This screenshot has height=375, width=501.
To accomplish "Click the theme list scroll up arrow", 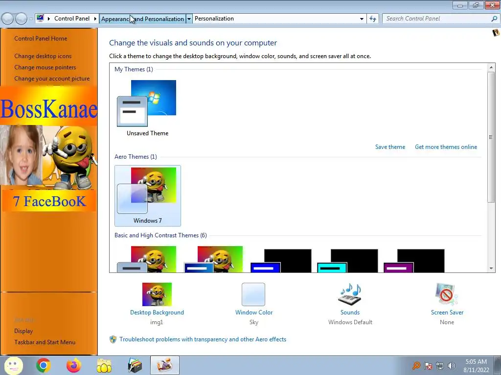I will click(491, 67).
